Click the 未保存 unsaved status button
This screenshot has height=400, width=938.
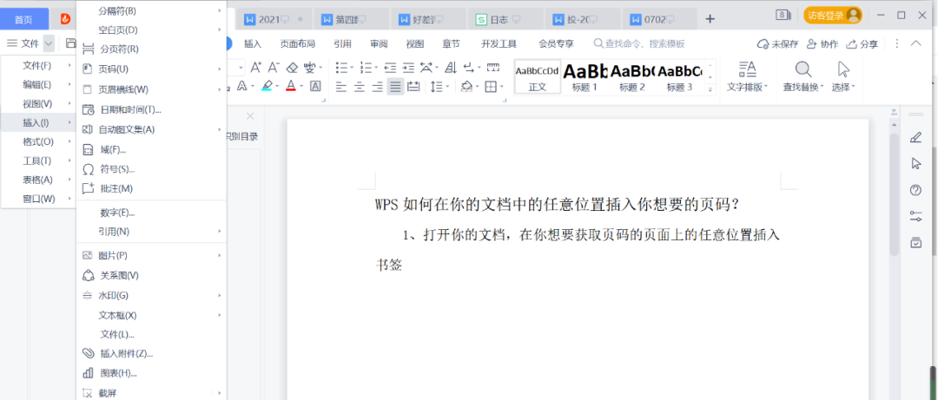[777, 43]
